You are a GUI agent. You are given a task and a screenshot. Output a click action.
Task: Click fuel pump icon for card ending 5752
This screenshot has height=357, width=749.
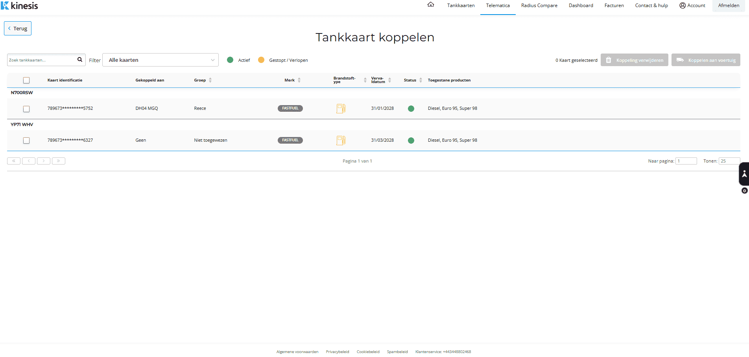341,108
